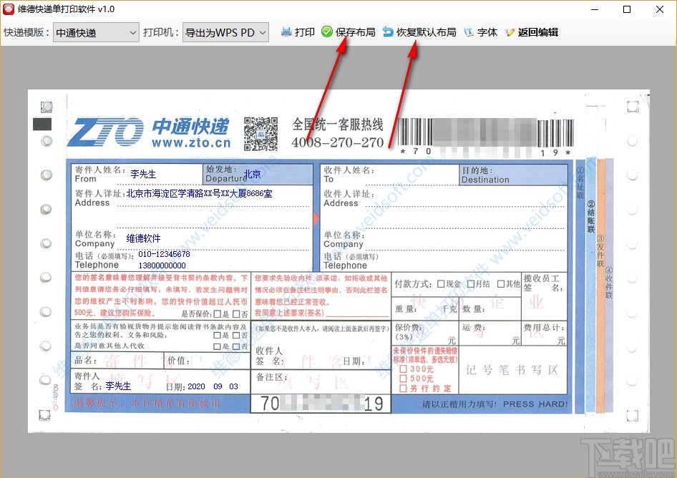Click the application logo in the title bar
This screenshot has height=478, width=677.
(8, 9)
